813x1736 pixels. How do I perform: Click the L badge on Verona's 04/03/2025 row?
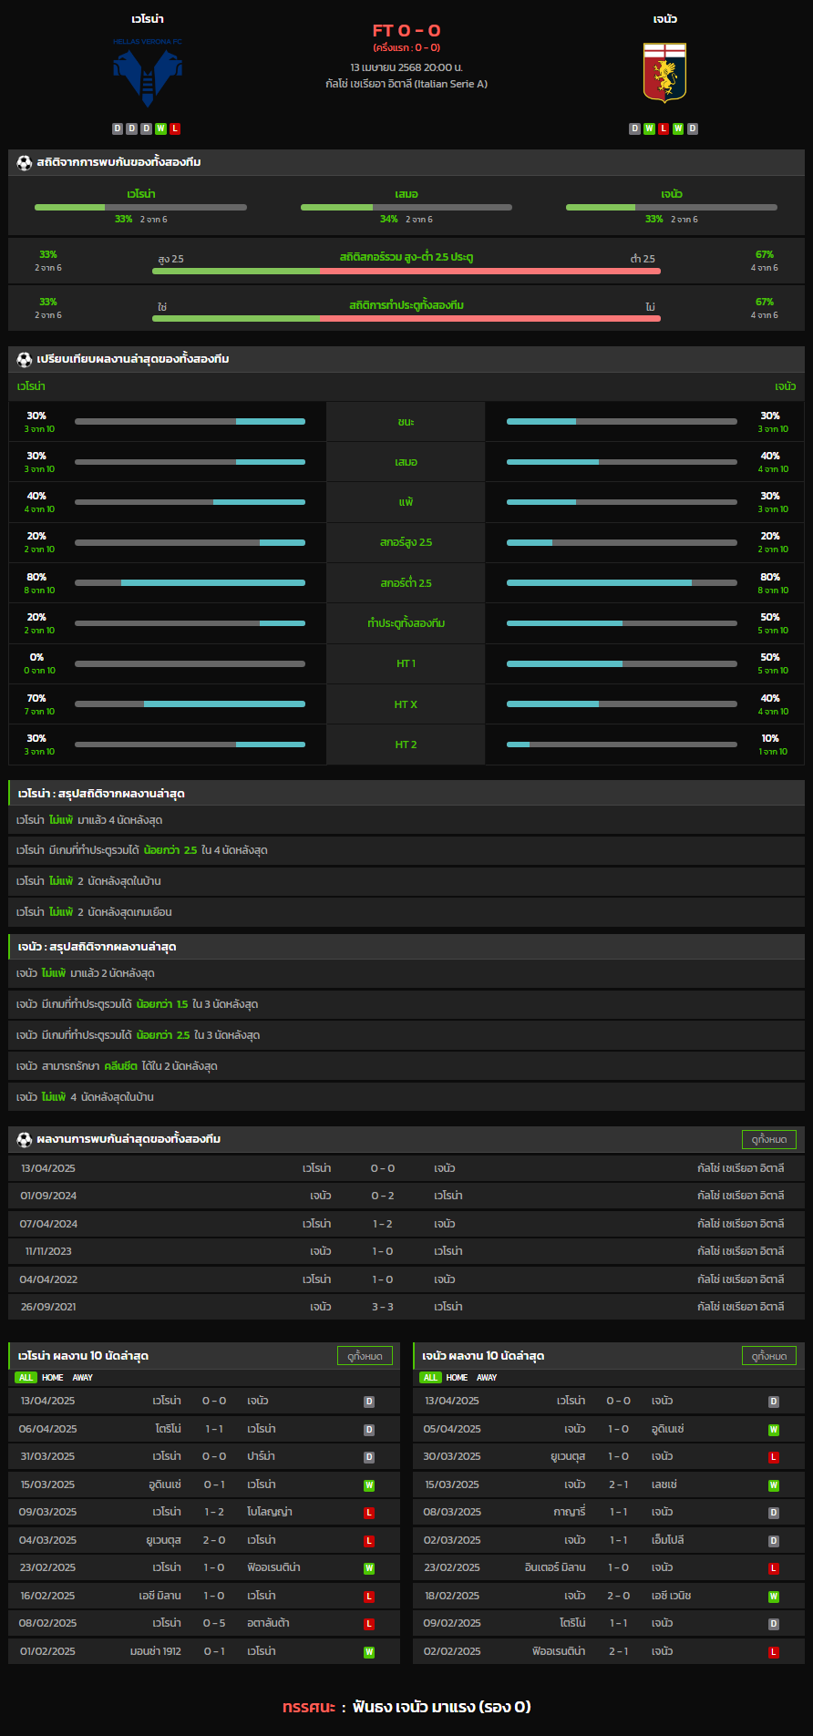click(369, 1541)
